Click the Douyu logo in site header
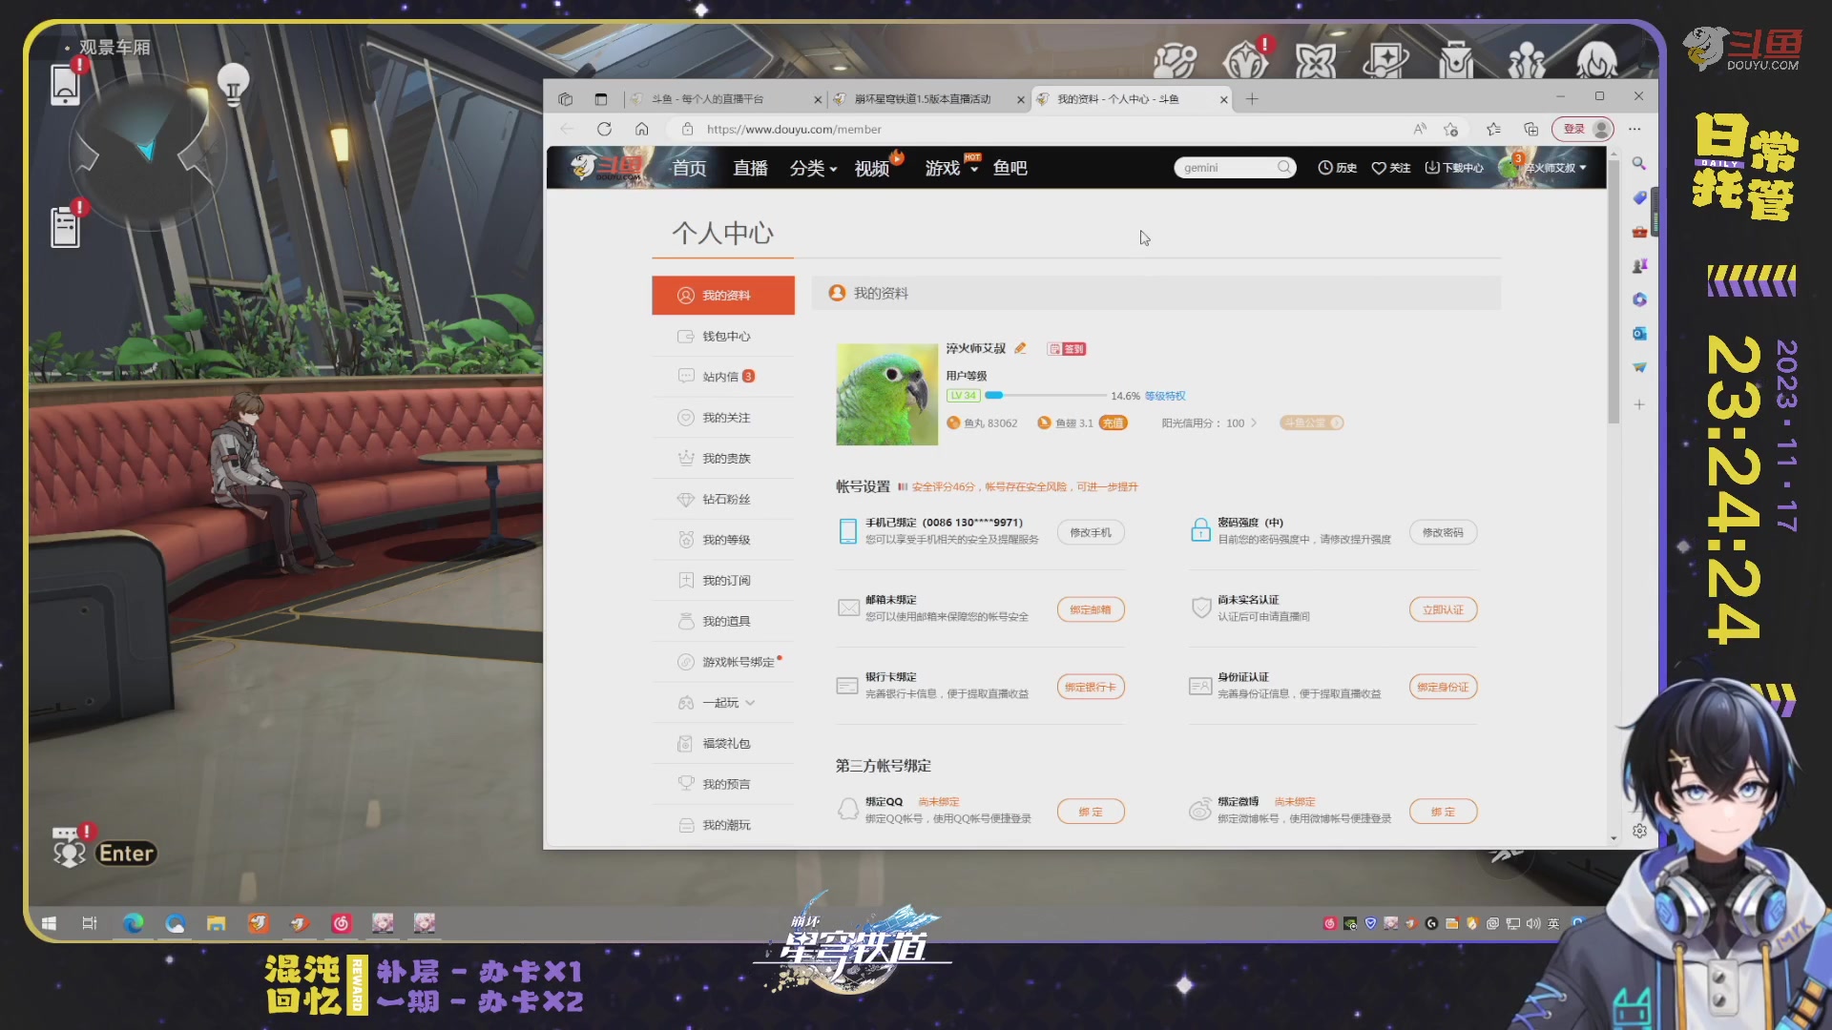The width and height of the screenshot is (1832, 1030). pyautogui.click(x=607, y=167)
